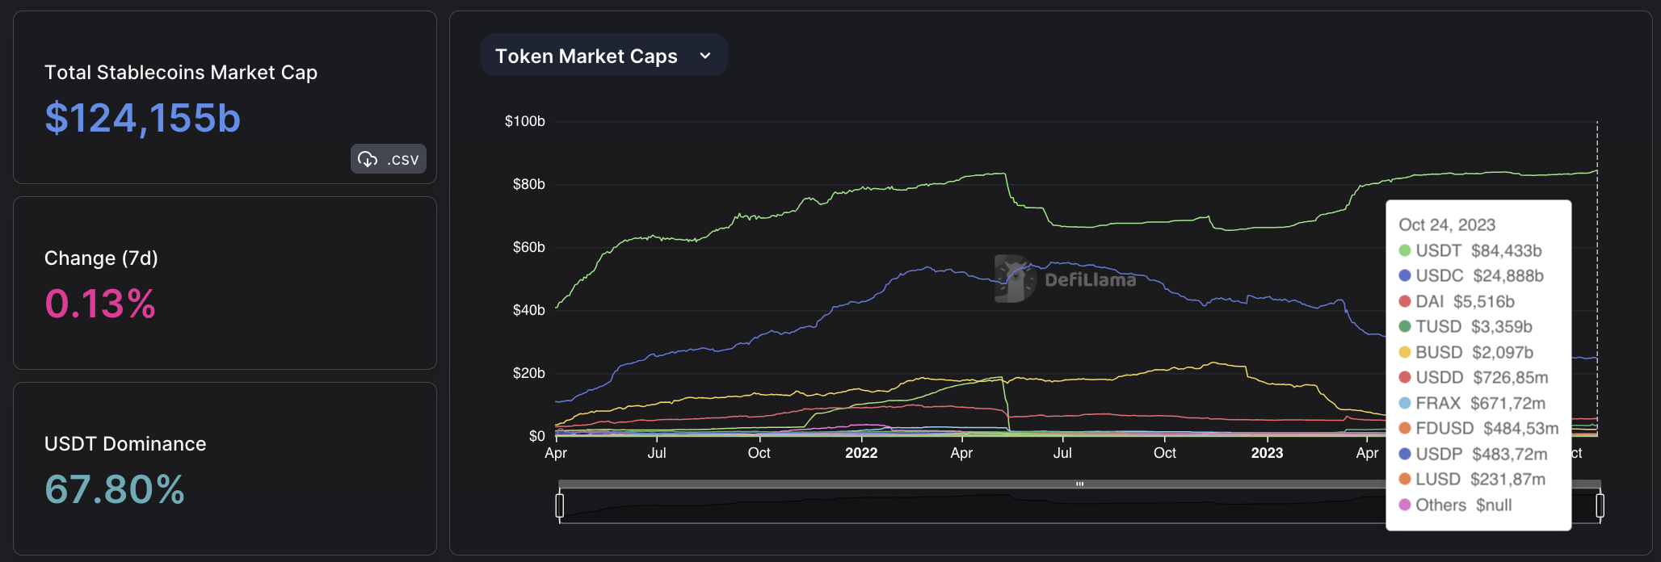Click the $124,155b total market cap value
This screenshot has height=562, width=1661.
click(x=143, y=119)
